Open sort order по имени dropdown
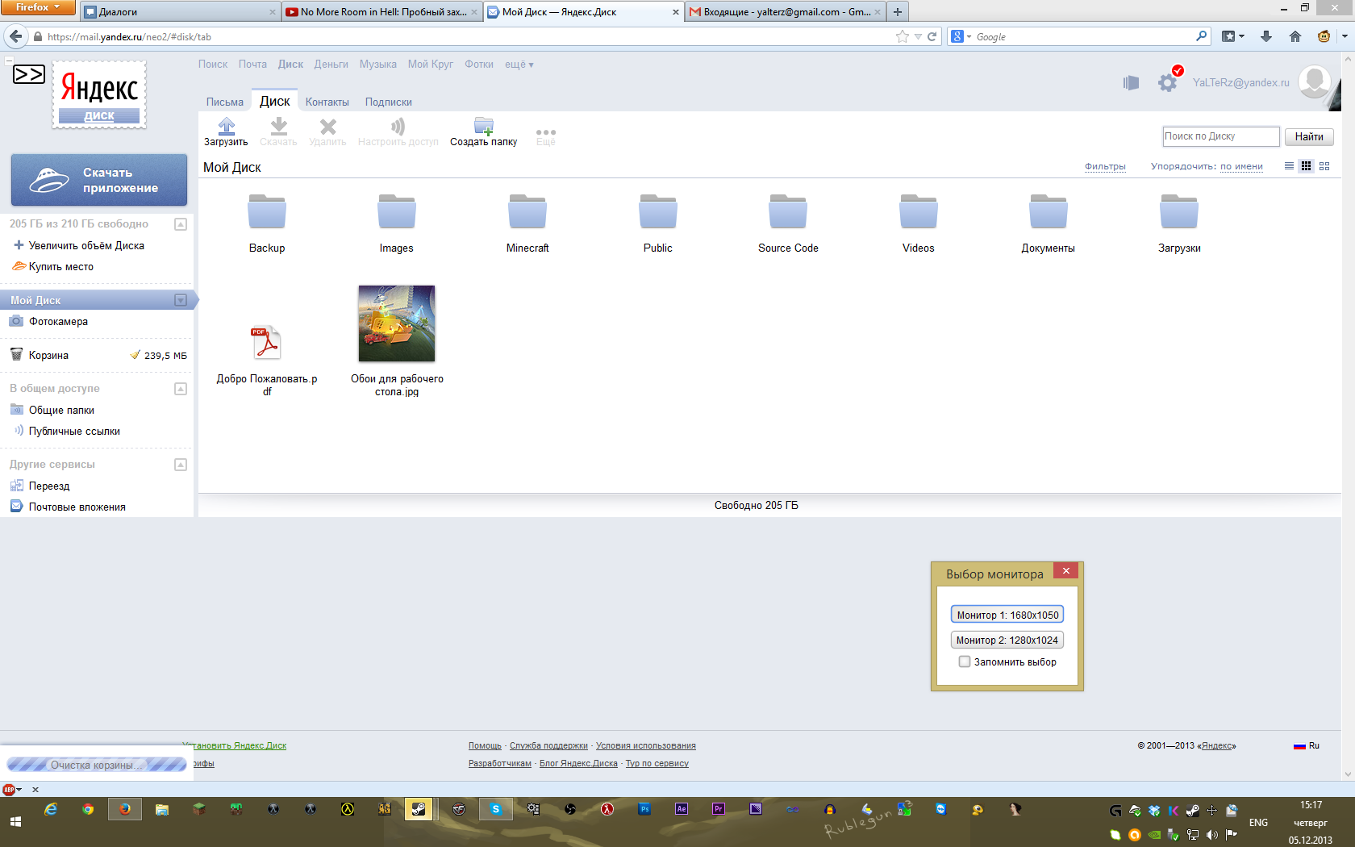Screen dimensions: 1355x847 pos(1241,166)
